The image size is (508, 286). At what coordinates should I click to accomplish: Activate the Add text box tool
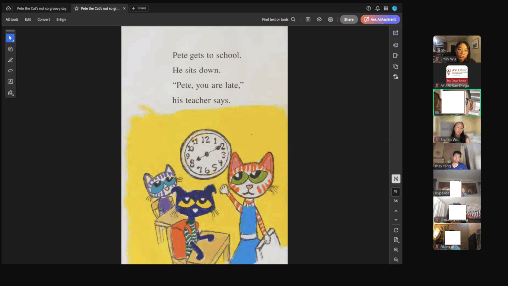[x=10, y=81]
